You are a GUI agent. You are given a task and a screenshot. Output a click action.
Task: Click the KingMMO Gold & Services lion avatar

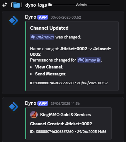pyautogui.click(x=34, y=115)
